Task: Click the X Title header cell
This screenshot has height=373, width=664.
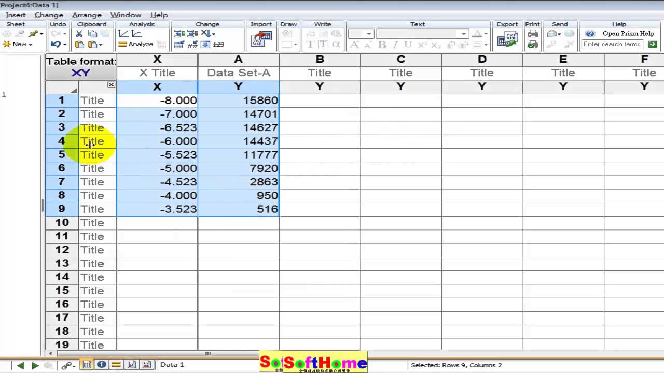Action: (157, 73)
